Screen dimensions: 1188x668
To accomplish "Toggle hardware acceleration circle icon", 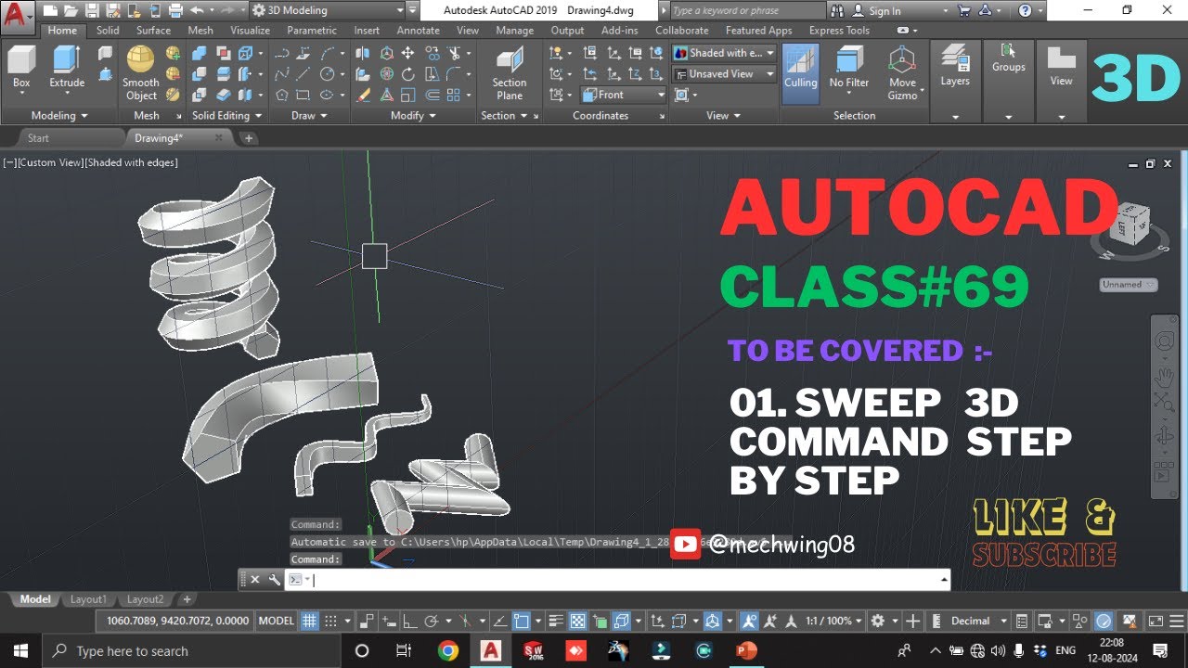I will (1104, 621).
